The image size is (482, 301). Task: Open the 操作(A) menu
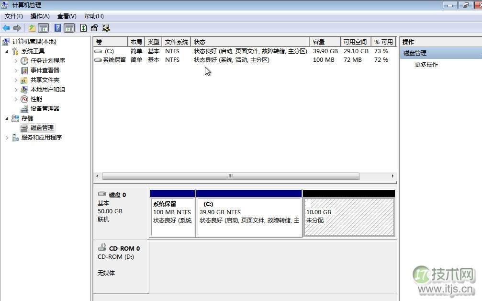tap(40, 16)
